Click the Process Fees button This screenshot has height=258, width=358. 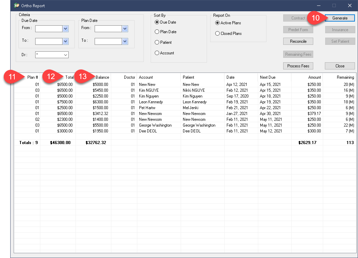pos(298,66)
